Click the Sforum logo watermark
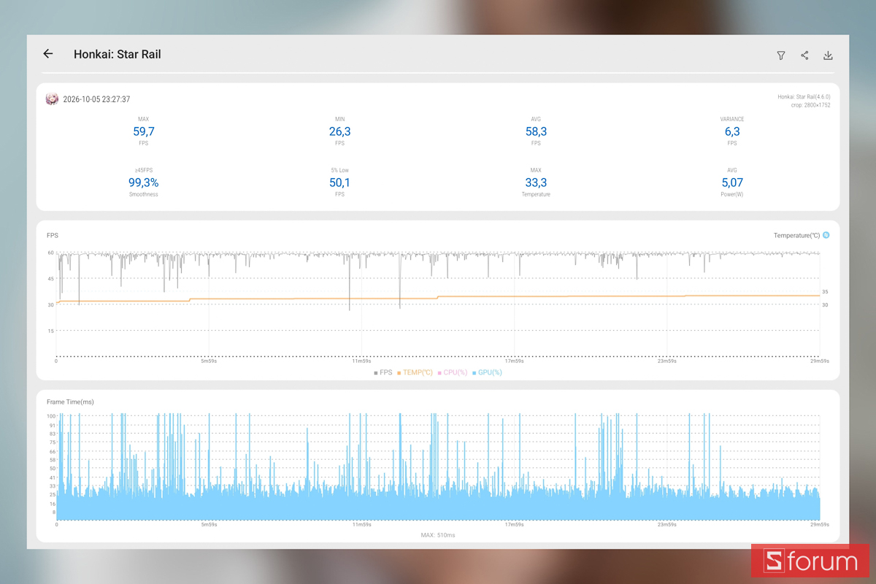The width and height of the screenshot is (876, 584). click(x=812, y=561)
